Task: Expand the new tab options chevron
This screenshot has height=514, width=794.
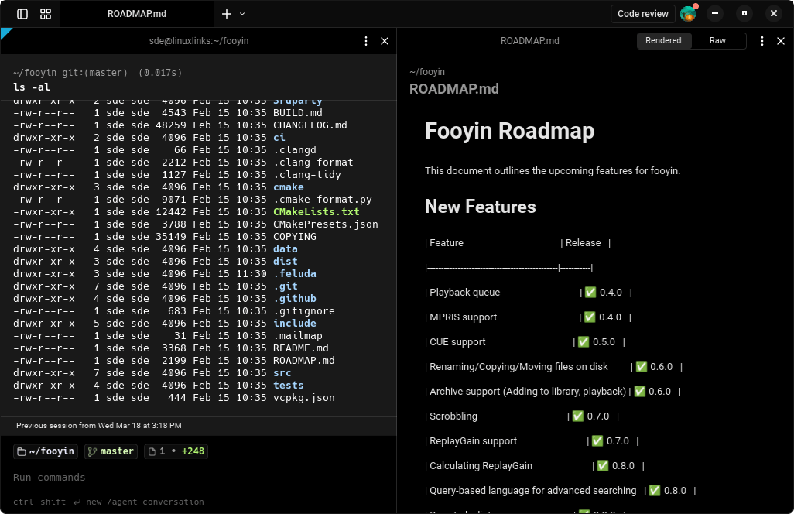Action: 242,14
